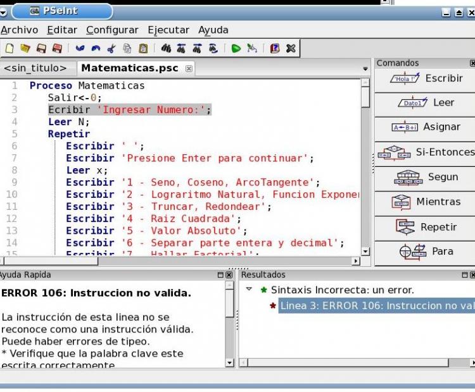The height and width of the screenshot is (392, 475).
Task: Close the Ayuda Rapida panel
Action: tap(229, 275)
